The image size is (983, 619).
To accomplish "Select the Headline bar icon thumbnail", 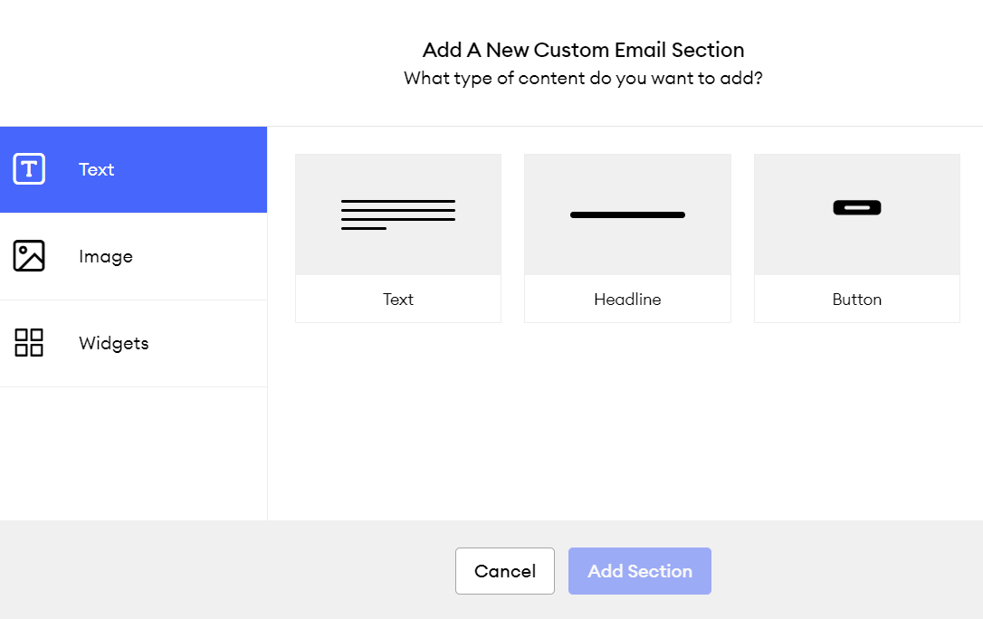I will (627, 214).
